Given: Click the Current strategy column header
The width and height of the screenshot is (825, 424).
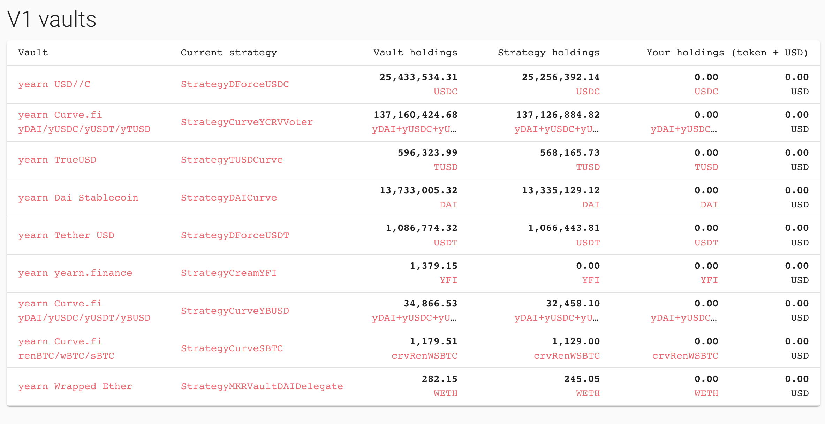Looking at the screenshot, I should pyautogui.click(x=229, y=53).
